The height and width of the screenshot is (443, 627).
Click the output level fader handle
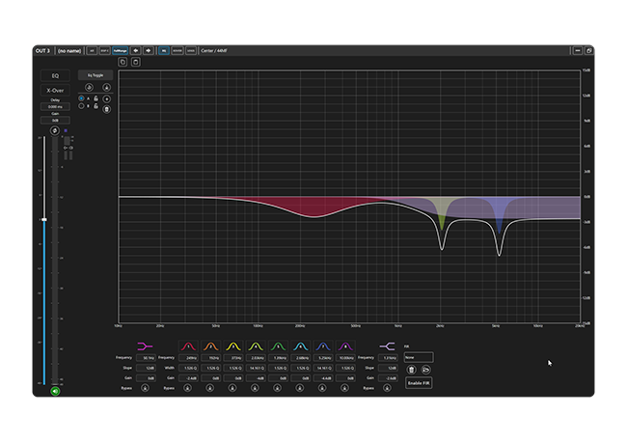pyautogui.click(x=44, y=220)
